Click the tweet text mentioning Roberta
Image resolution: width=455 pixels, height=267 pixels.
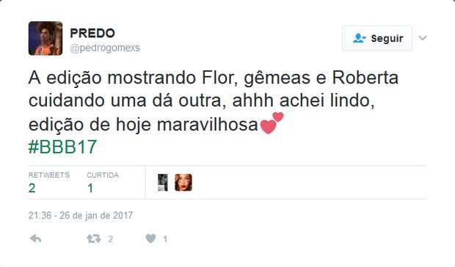click(x=214, y=101)
